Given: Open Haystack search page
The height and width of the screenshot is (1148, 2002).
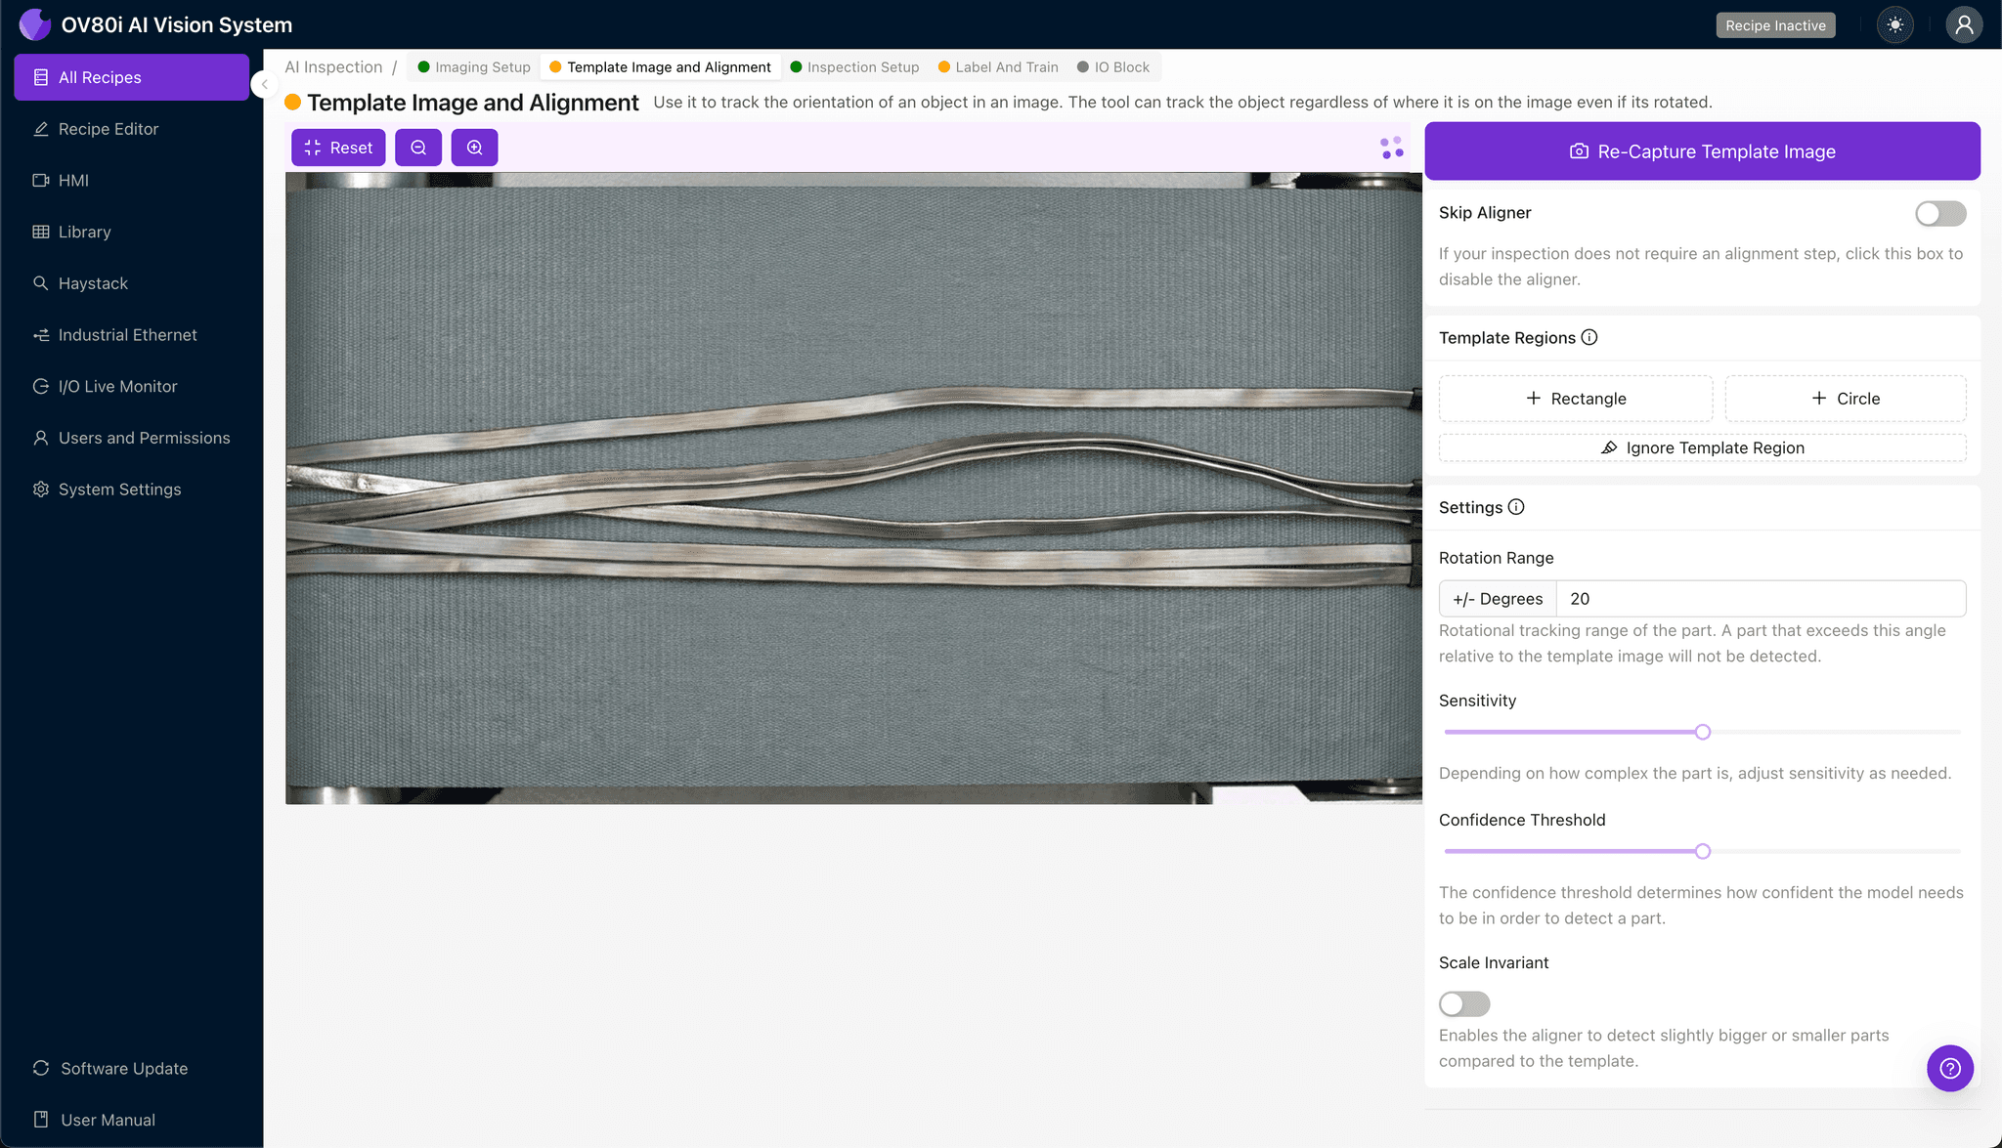Looking at the screenshot, I should coord(132,283).
